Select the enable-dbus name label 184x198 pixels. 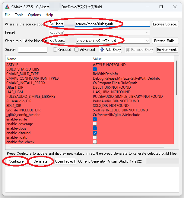(16, 128)
